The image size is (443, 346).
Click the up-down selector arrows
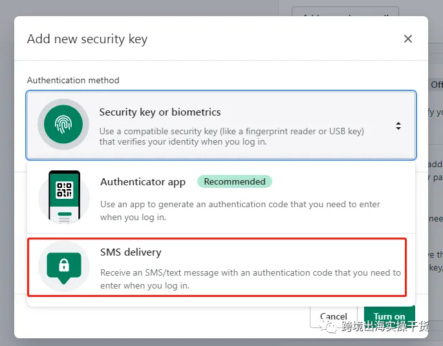398,126
